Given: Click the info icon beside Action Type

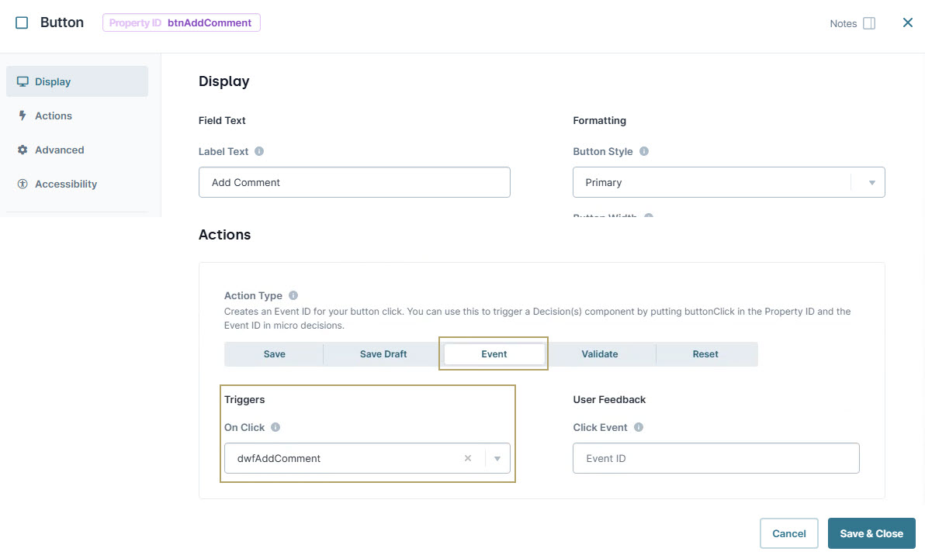Looking at the screenshot, I should 293,295.
